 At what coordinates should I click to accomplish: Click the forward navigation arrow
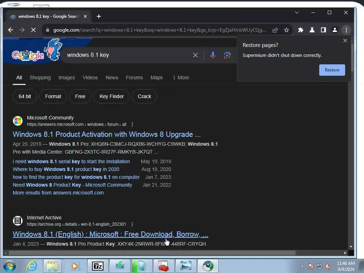[x=22, y=30]
